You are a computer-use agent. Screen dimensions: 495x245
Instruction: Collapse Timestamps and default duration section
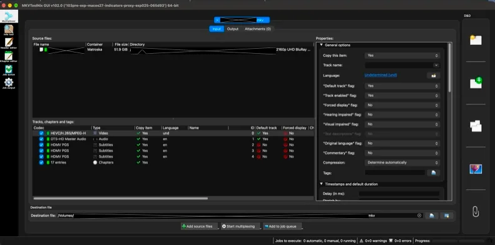click(322, 184)
